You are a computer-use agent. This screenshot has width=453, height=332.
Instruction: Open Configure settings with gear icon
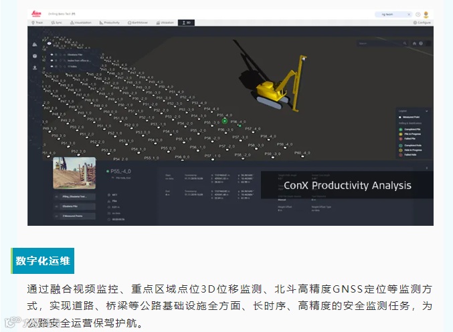click(x=422, y=23)
